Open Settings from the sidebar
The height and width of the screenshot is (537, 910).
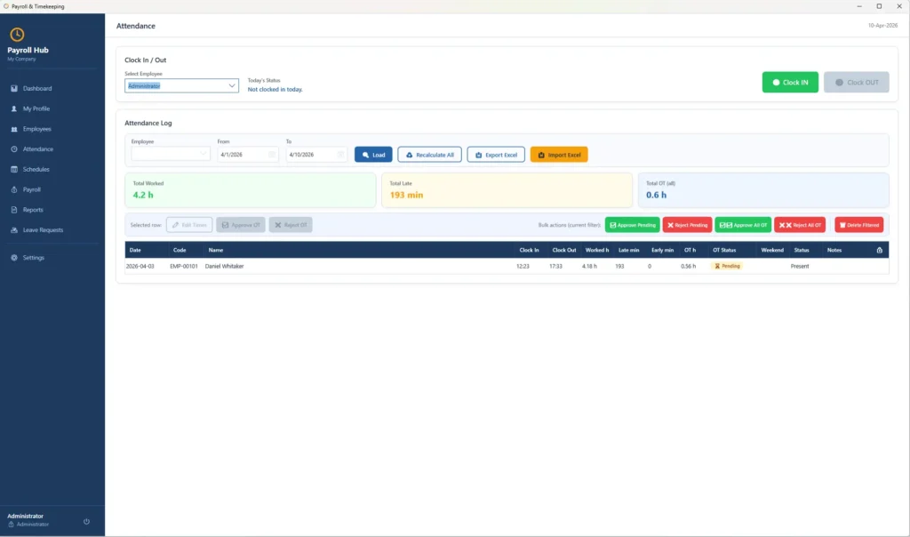pyautogui.click(x=35, y=257)
